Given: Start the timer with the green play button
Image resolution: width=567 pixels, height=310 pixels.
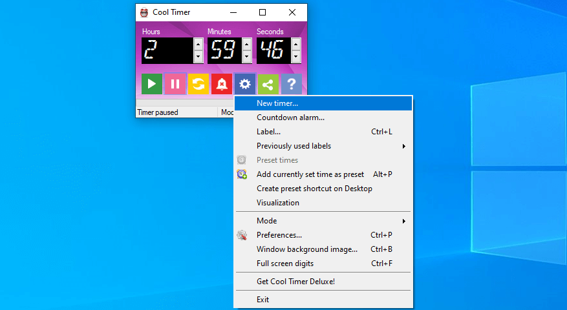Looking at the screenshot, I should click(x=152, y=84).
